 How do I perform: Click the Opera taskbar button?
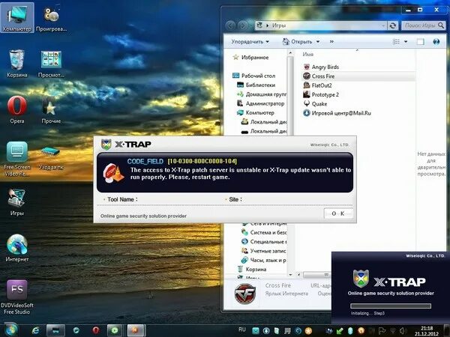tap(96, 330)
